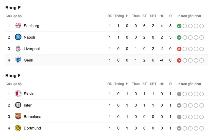Click the Dortmund BVB logo
Viewport: 208px width, 139px height.
point(18,128)
